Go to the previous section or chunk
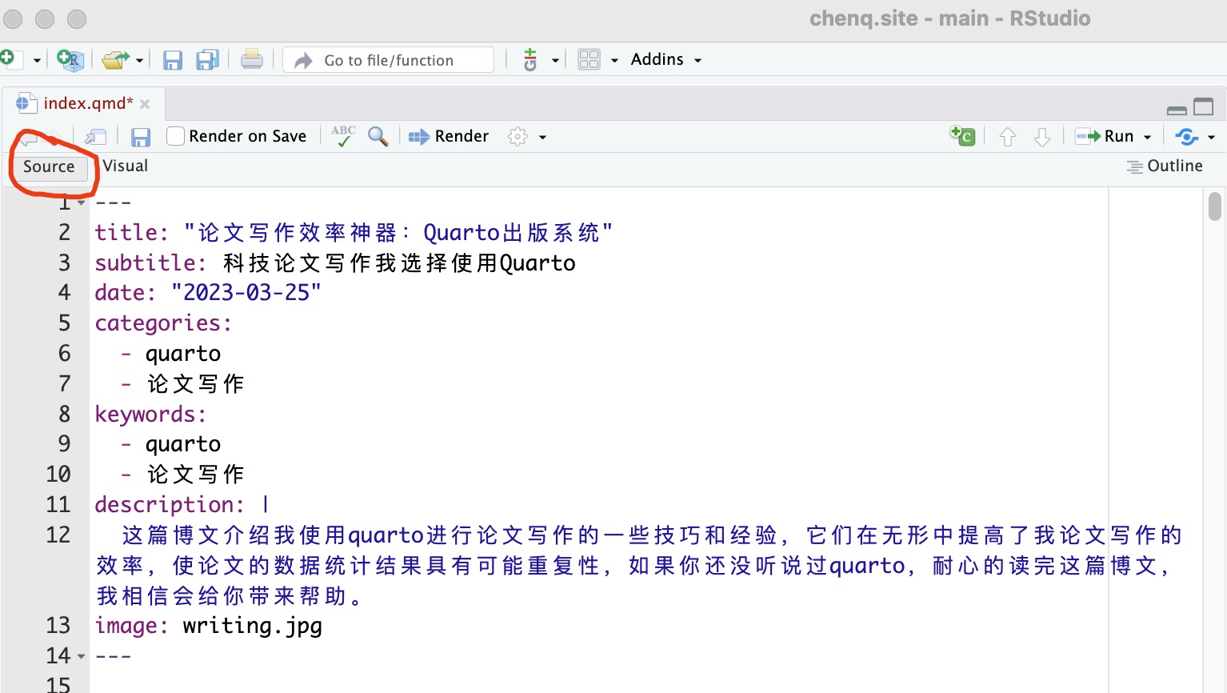Viewport: 1227px width, 693px height. [1008, 137]
